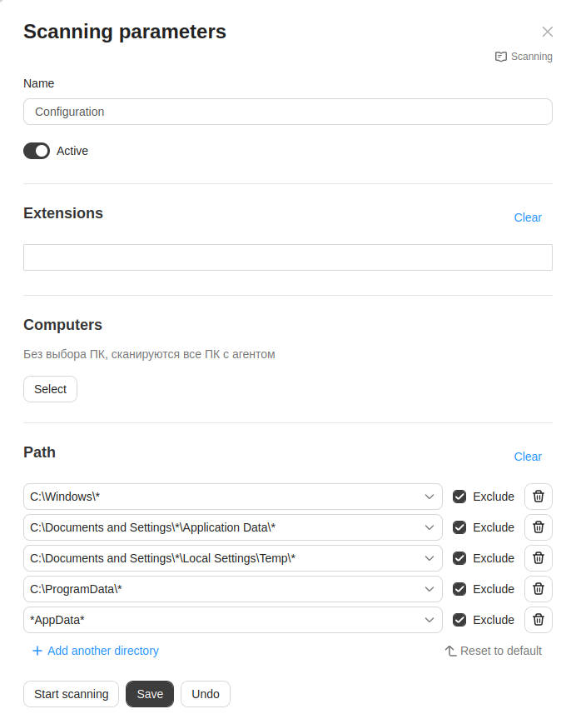
Task: Uncheck Exclude for C:\ProgramData\* path
Action: (x=459, y=589)
